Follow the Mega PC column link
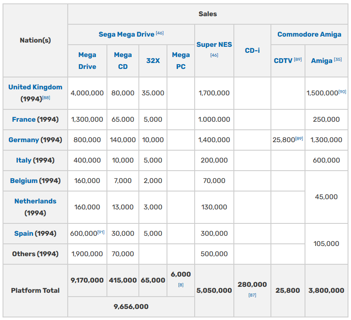Image resolution: width=351 pixels, height=320 pixels. pos(181,60)
